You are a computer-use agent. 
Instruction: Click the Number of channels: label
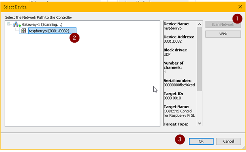[173, 65]
